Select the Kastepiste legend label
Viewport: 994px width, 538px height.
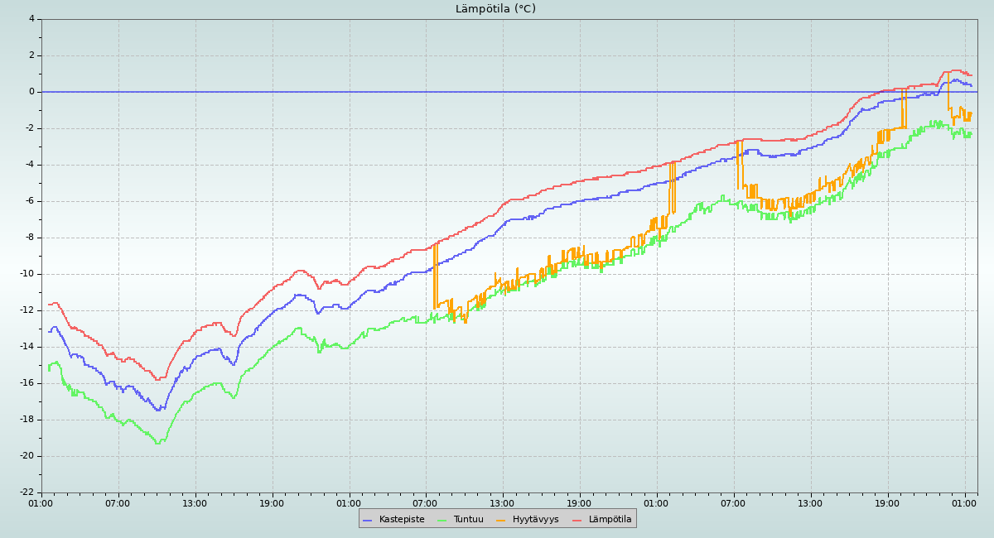click(402, 520)
